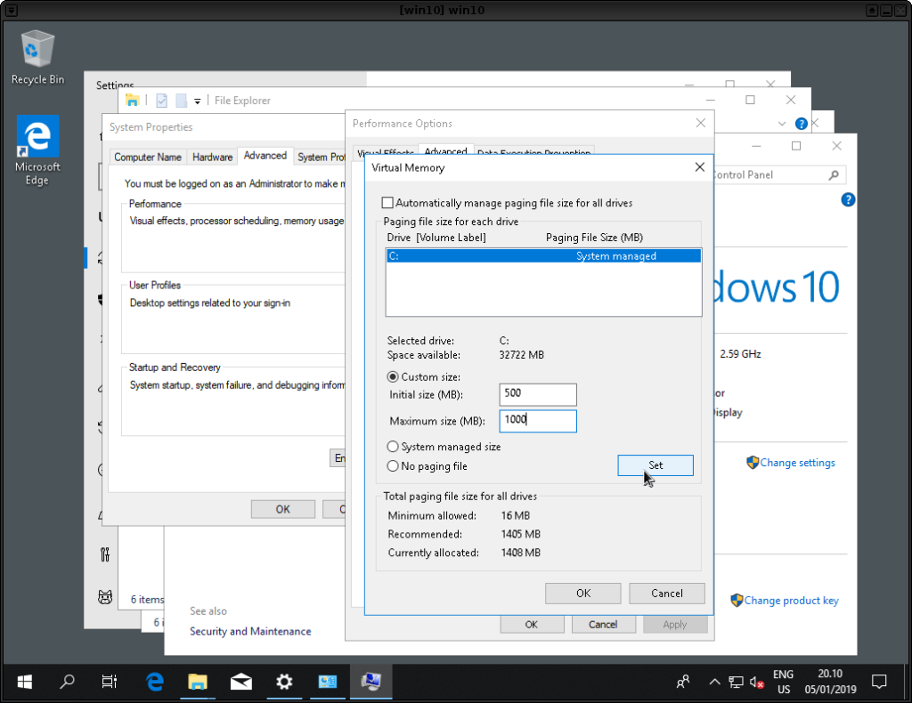The height and width of the screenshot is (703, 912).
Task: Switch to Control Panel taskbar icon
Action: click(327, 682)
